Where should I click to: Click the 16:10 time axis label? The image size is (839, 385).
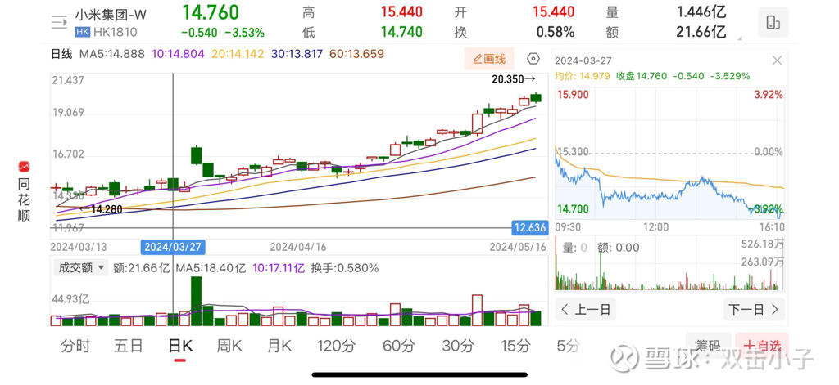click(770, 227)
